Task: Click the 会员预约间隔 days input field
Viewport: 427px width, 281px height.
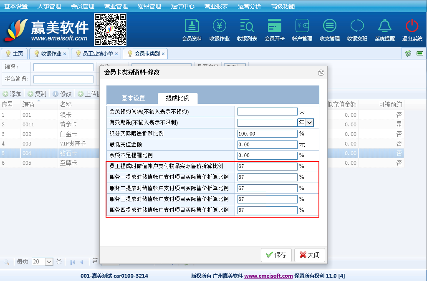Action: pos(267,112)
